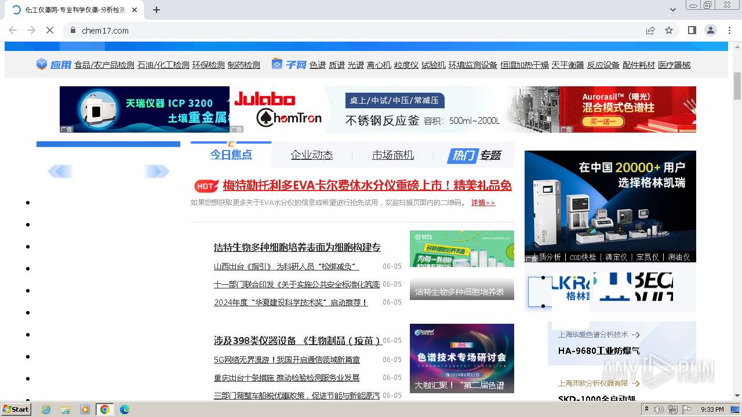Open the browser side panel
The image size is (742, 417).
click(692, 30)
